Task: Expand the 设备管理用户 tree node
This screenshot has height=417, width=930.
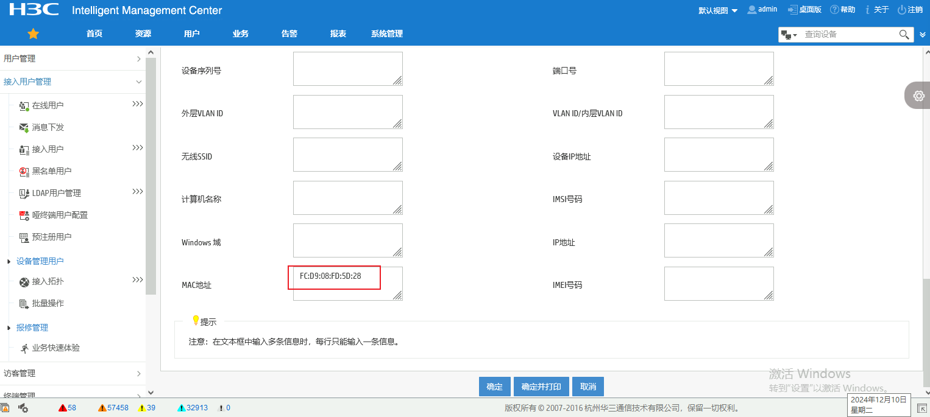Action: (9, 262)
